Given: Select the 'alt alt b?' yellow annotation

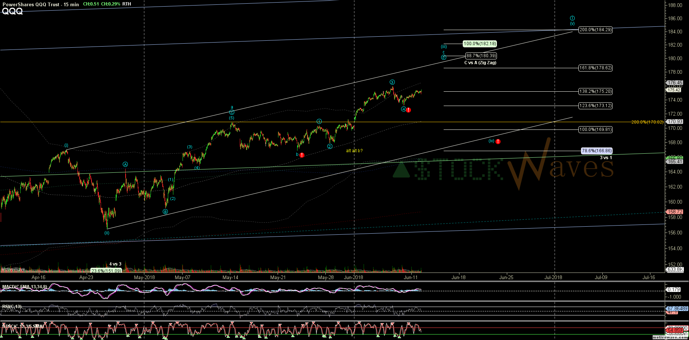Looking at the screenshot, I should click(354, 151).
